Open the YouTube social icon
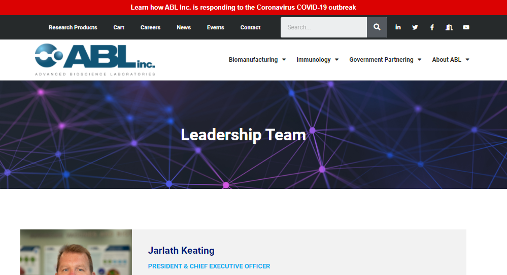Viewport: 507px width, 275px height. pyautogui.click(x=466, y=27)
